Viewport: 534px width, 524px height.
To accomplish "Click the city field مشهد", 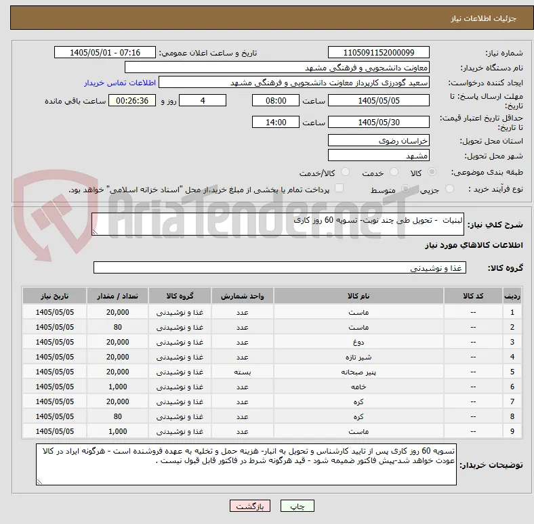I will 378,155.
